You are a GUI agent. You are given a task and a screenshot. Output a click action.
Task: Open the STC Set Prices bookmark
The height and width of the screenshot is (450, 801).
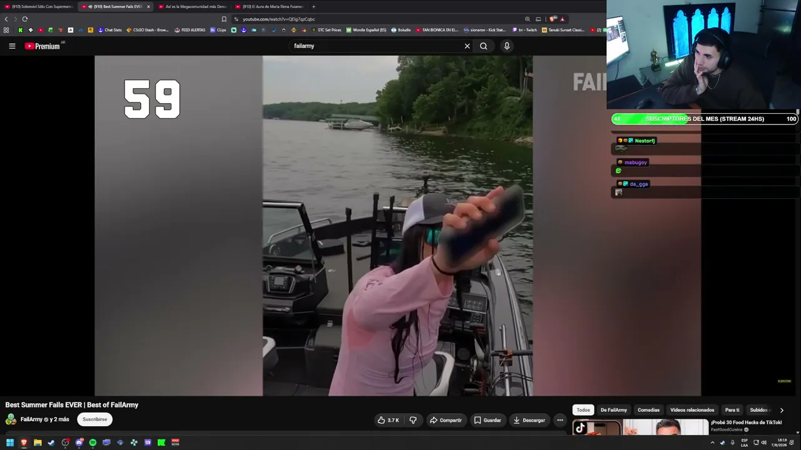pos(326,30)
